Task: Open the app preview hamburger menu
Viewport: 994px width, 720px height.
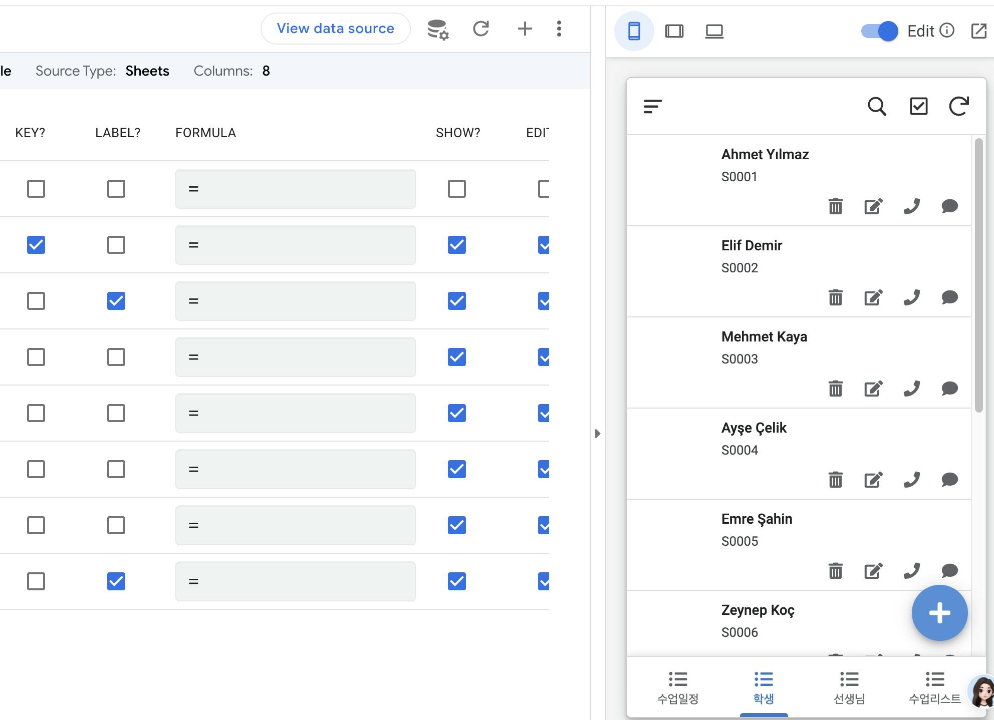Action: tap(652, 106)
